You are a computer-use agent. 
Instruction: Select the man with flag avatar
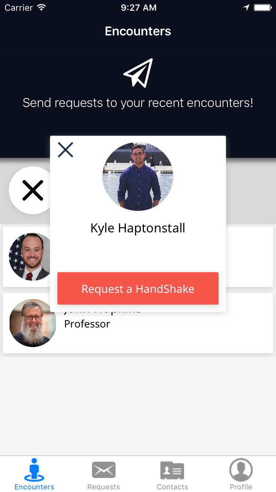29,257
